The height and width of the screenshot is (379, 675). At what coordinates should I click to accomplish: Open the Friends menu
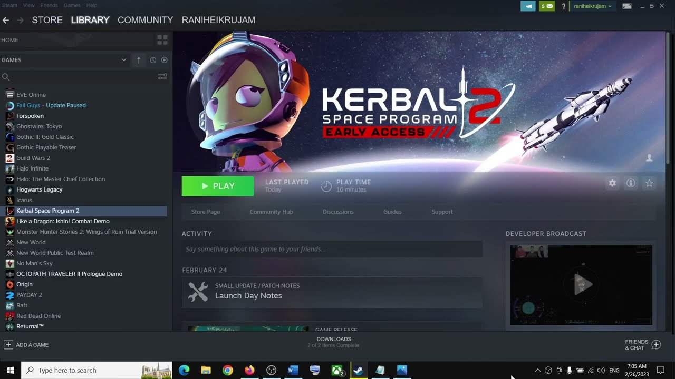click(49, 5)
